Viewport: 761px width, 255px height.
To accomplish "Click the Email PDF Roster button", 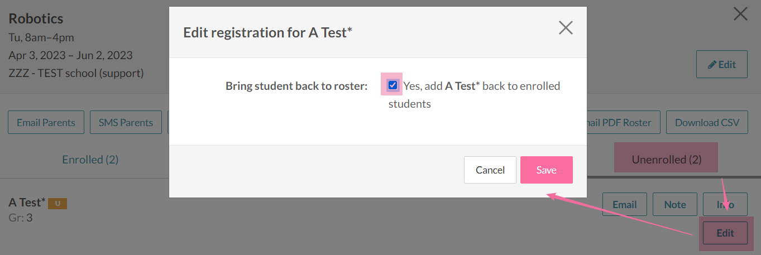I will pos(620,123).
